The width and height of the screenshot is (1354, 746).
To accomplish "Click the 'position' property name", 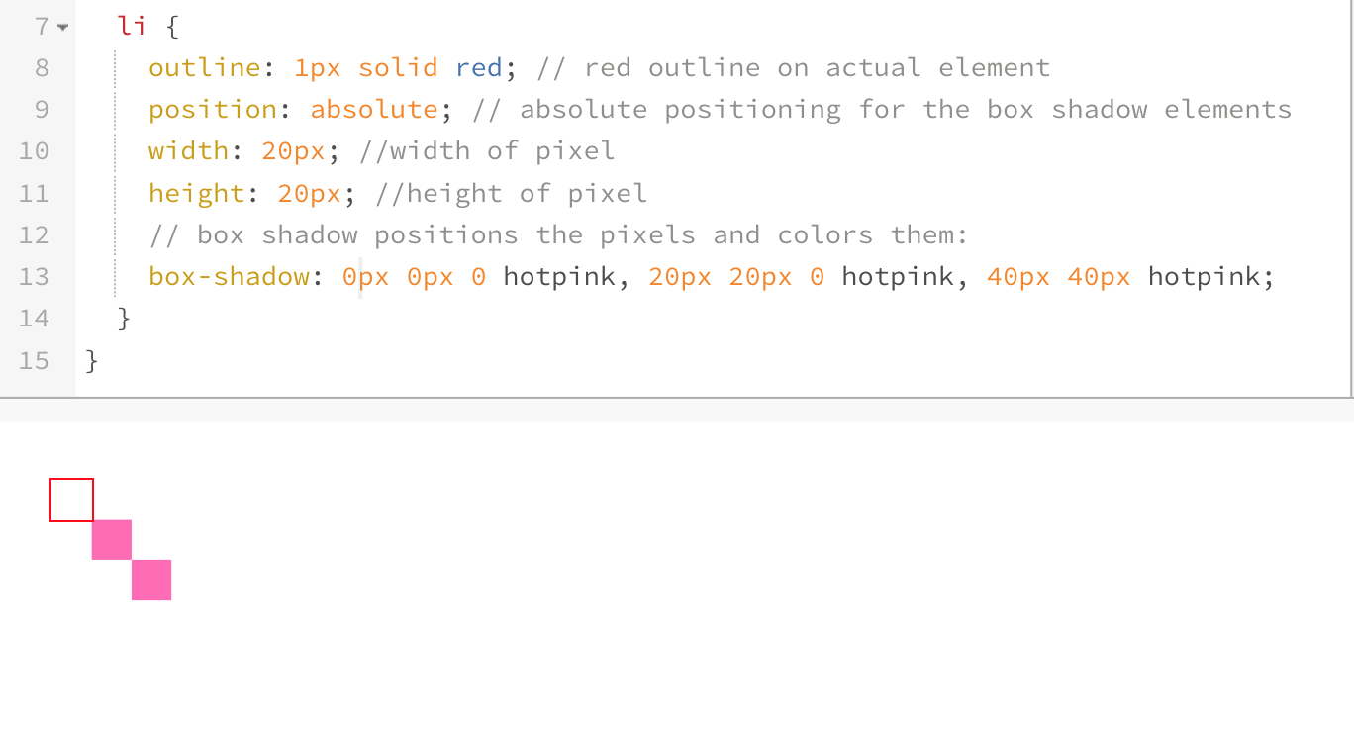I will [213, 110].
